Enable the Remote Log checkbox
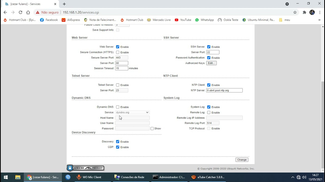 point(209,112)
